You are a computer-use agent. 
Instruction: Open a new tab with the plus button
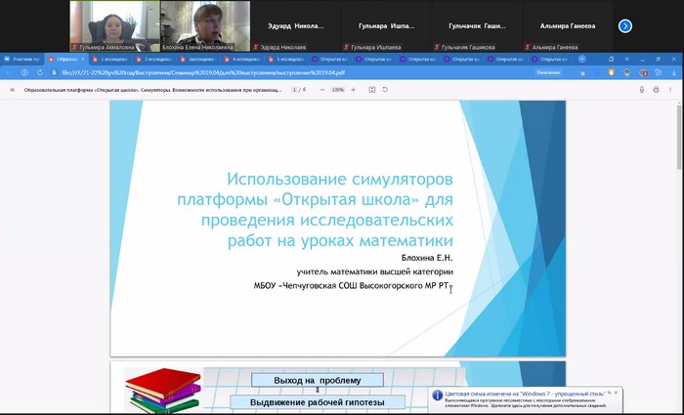pos(582,59)
